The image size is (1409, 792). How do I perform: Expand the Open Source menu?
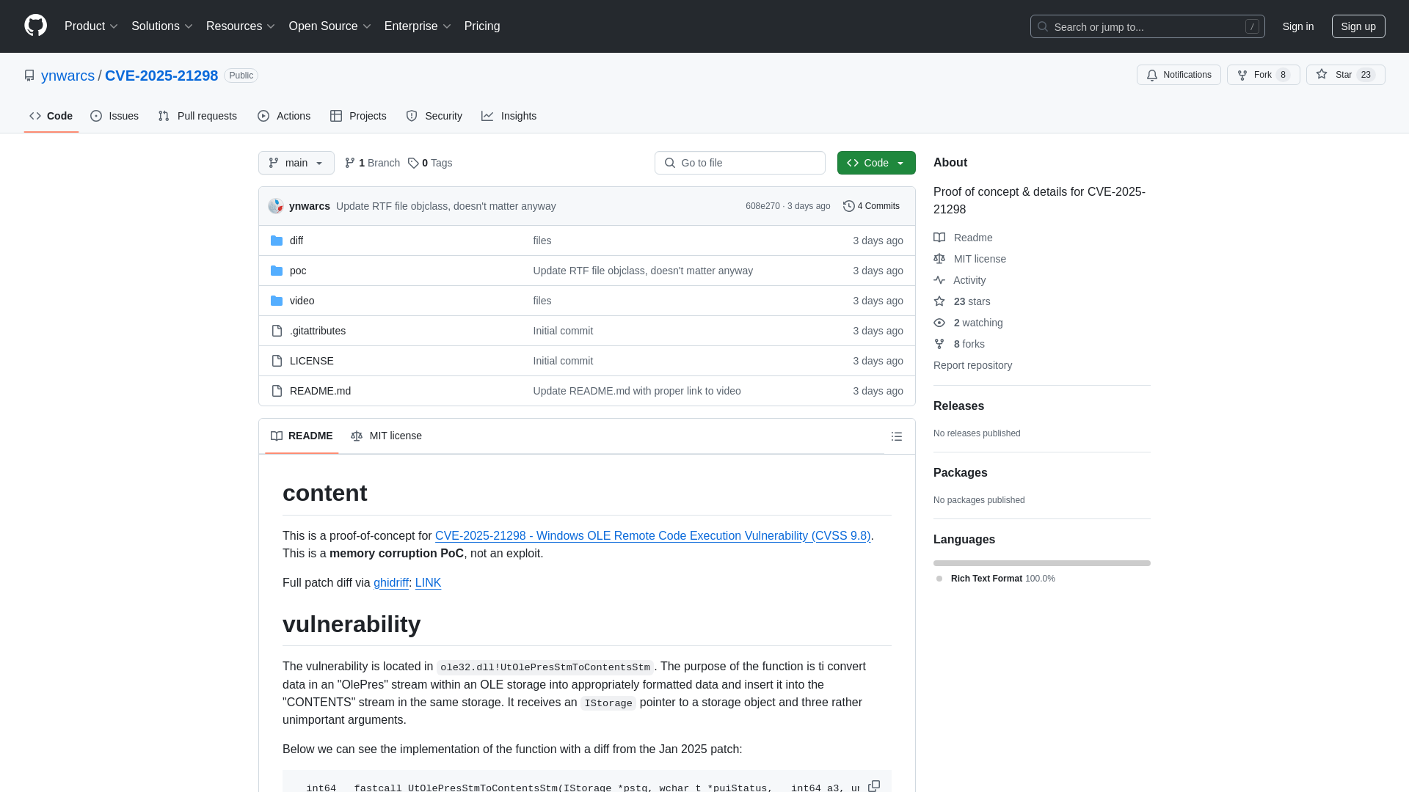pos(330,26)
